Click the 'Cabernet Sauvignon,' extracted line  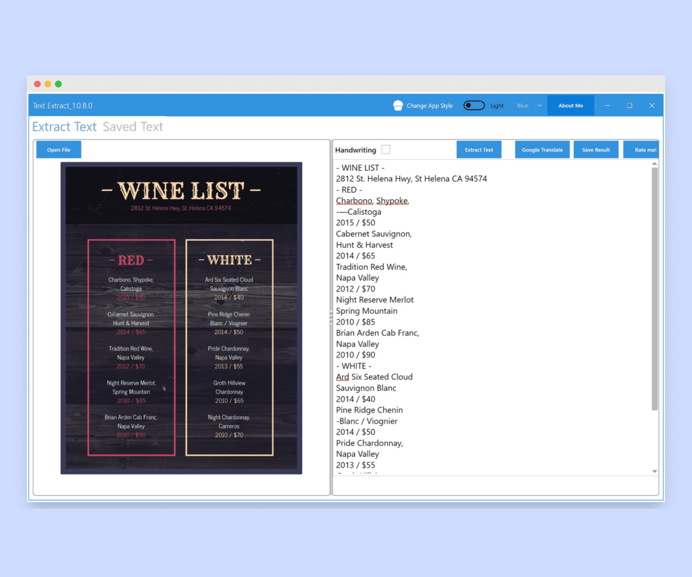(374, 233)
